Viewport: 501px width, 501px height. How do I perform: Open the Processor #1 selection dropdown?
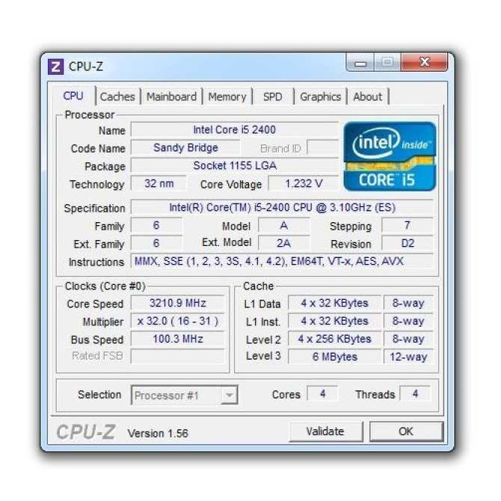(x=185, y=396)
